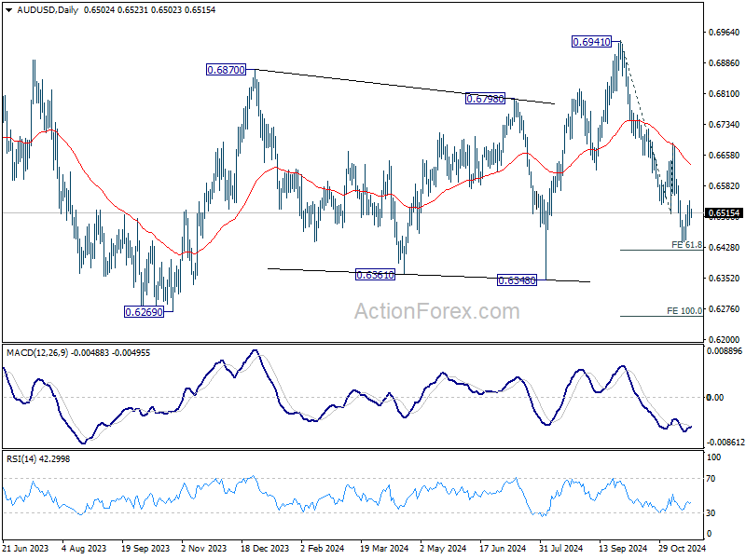Viewport: 746px width, 559px height.
Task: Select the 0.63610 price label
Action: point(376,275)
